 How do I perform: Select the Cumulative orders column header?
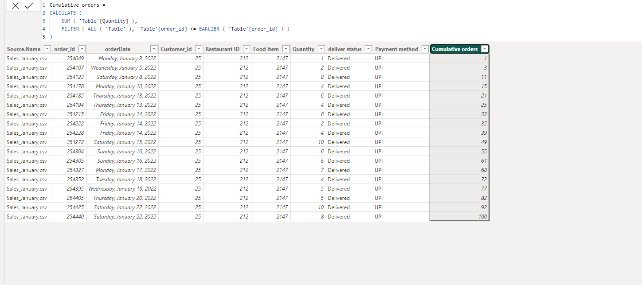click(455, 49)
